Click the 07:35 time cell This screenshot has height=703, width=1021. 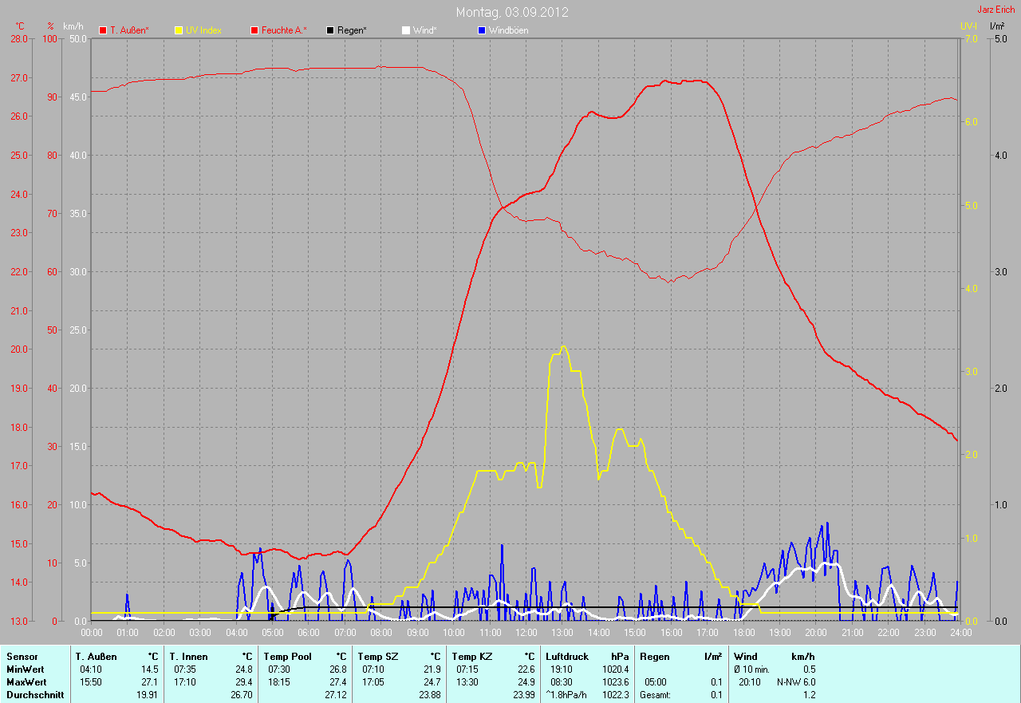click(x=185, y=669)
